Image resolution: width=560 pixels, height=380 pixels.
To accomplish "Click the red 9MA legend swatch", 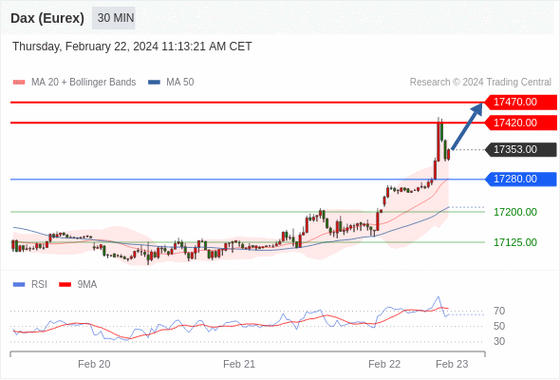I will [x=65, y=285].
